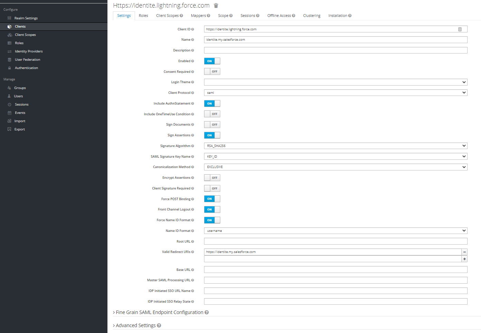Screen dimensions: 481x333
Task: Click the help icon next to Client ID
Action: (193, 29)
